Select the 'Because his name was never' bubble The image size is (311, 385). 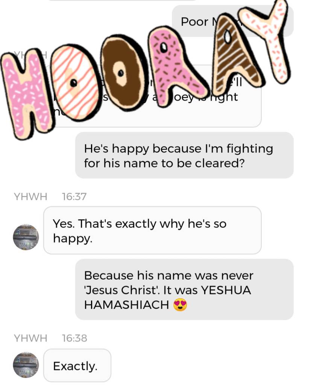(184, 289)
